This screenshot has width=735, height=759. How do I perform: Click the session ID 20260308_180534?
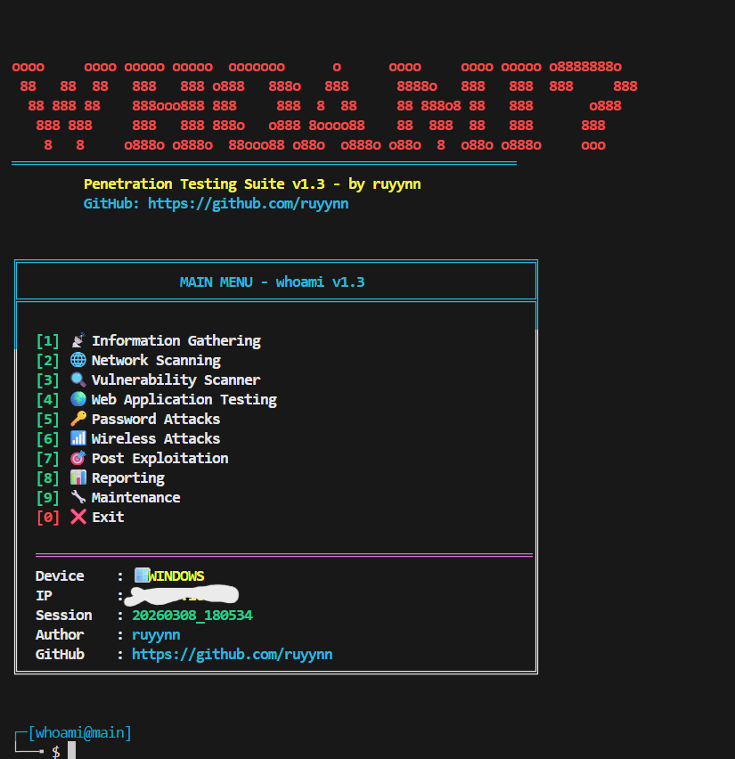coord(192,616)
